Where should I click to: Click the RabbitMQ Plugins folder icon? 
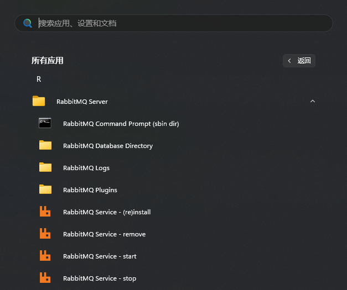click(x=45, y=189)
